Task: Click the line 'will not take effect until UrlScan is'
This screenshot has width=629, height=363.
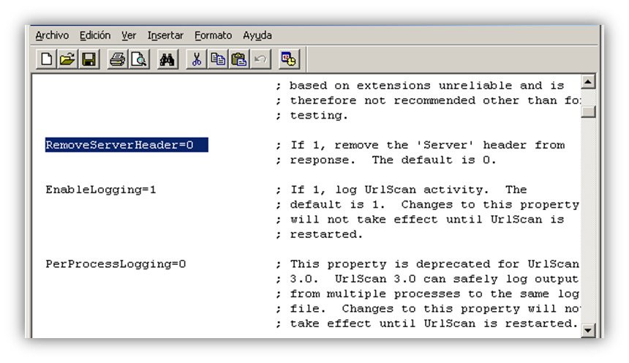Action: [427, 220]
